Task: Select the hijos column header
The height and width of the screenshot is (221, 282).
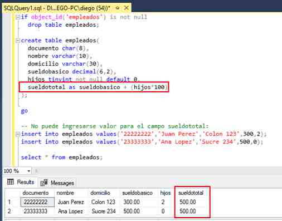Action: pos(166,193)
